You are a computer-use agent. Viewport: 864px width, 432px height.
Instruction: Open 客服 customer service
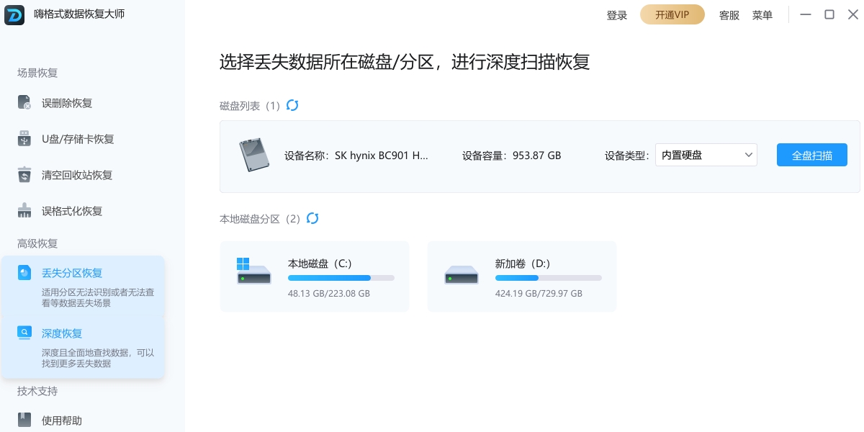729,15
